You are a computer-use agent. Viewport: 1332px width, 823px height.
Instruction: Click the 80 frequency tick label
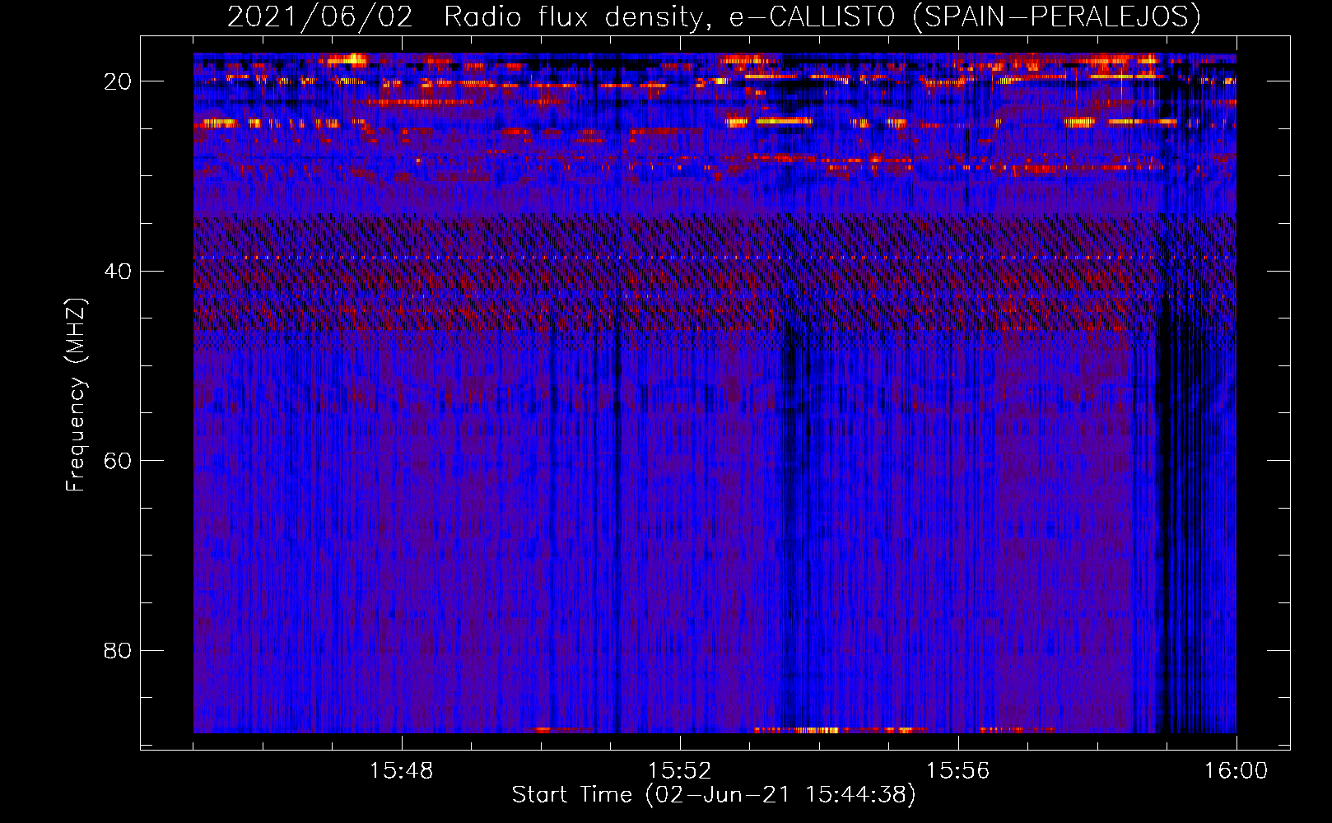pyautogui.click(x=119, y=651)
